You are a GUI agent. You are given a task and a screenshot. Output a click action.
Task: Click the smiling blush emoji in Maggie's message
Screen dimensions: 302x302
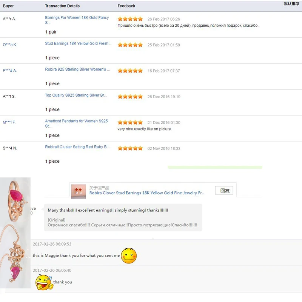(x=129, y=256)
